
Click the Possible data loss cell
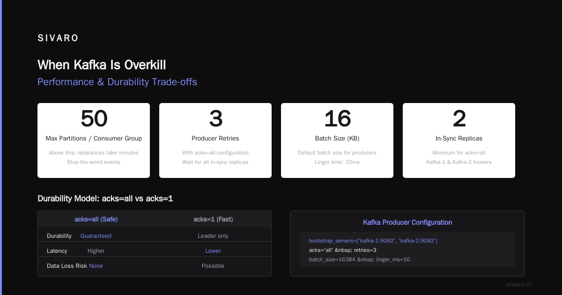[x=213, y=266]
